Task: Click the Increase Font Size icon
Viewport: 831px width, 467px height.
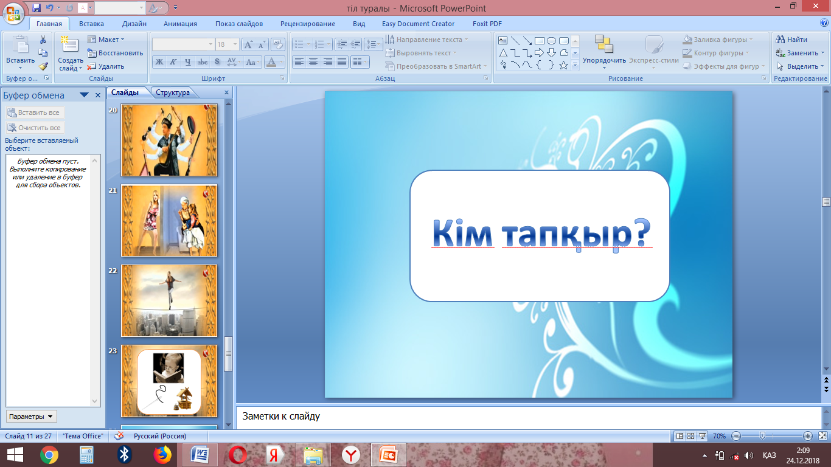Action: [x=248, y=44]
